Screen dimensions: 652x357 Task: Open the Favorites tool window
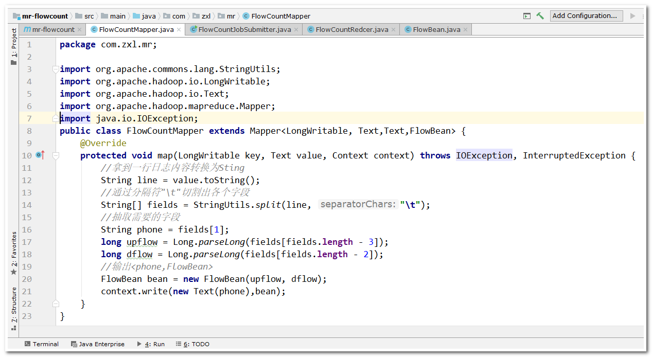coord(14,253)
